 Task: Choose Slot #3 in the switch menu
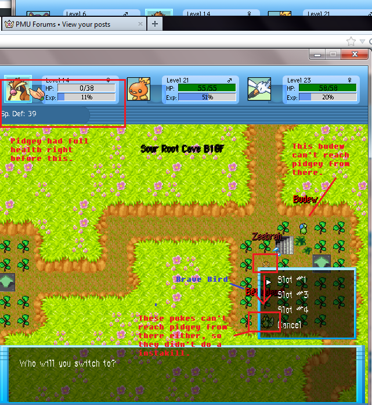(x=292, y=295)
